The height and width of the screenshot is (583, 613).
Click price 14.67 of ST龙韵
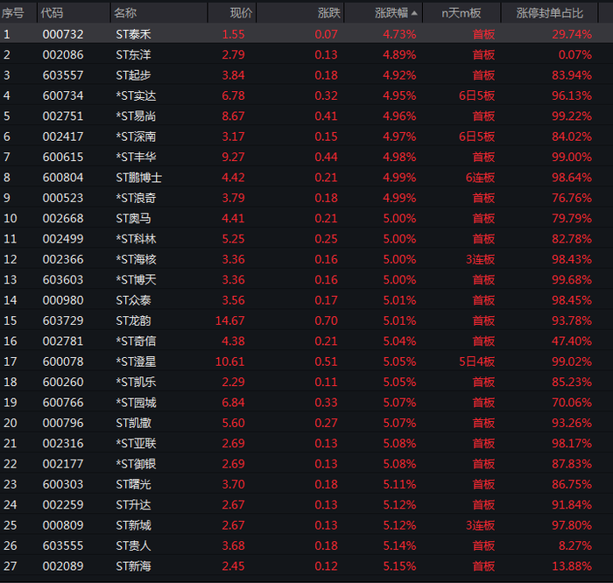229,320
